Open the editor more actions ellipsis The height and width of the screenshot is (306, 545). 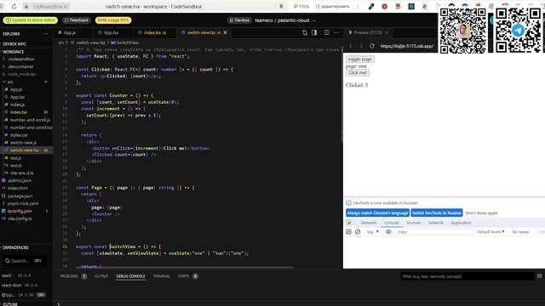click(336, 32)
